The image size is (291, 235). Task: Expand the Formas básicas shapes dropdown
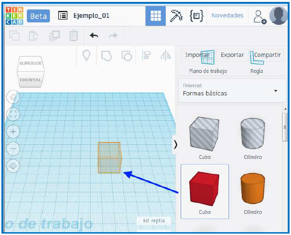(x=276, y=91)
